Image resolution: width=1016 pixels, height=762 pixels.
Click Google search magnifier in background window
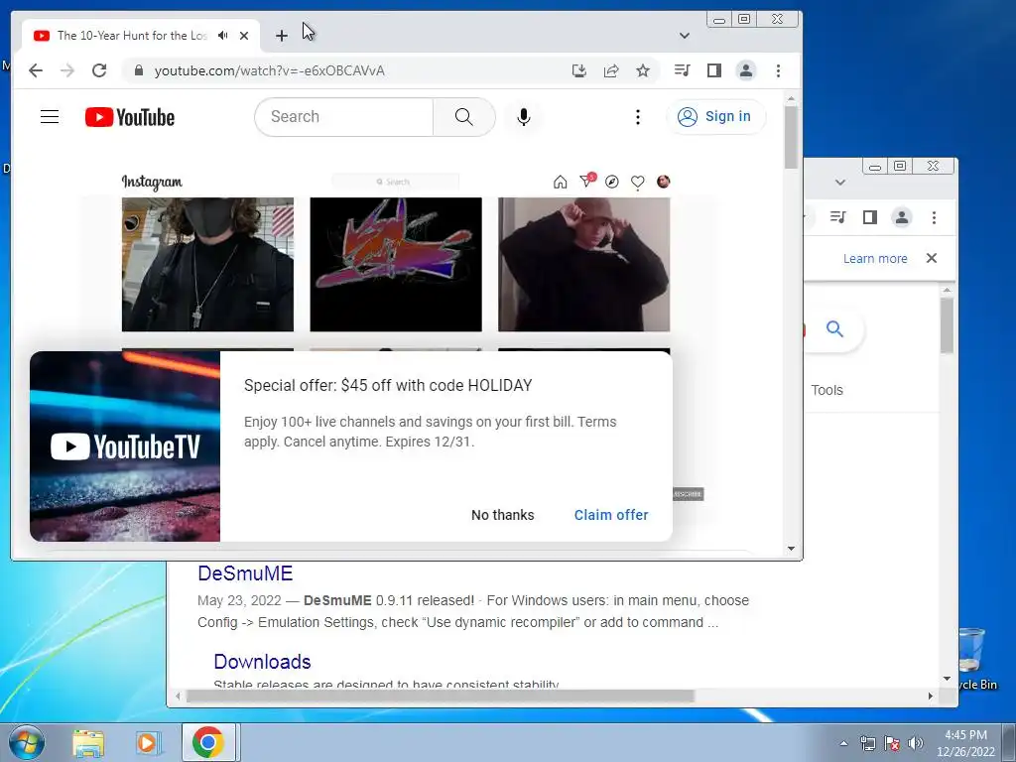click(x=834, y=329)
